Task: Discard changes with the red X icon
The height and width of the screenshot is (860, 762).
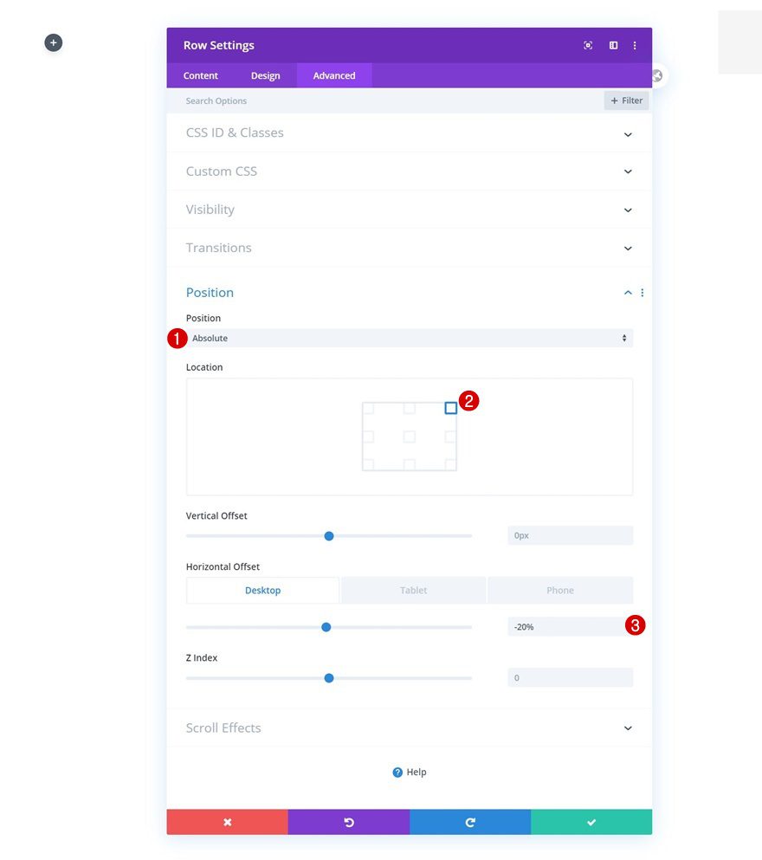Action: click(x=227, y=821)
